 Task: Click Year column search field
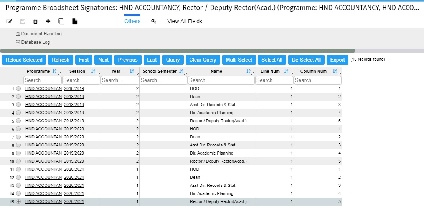[x=120, y=80]
